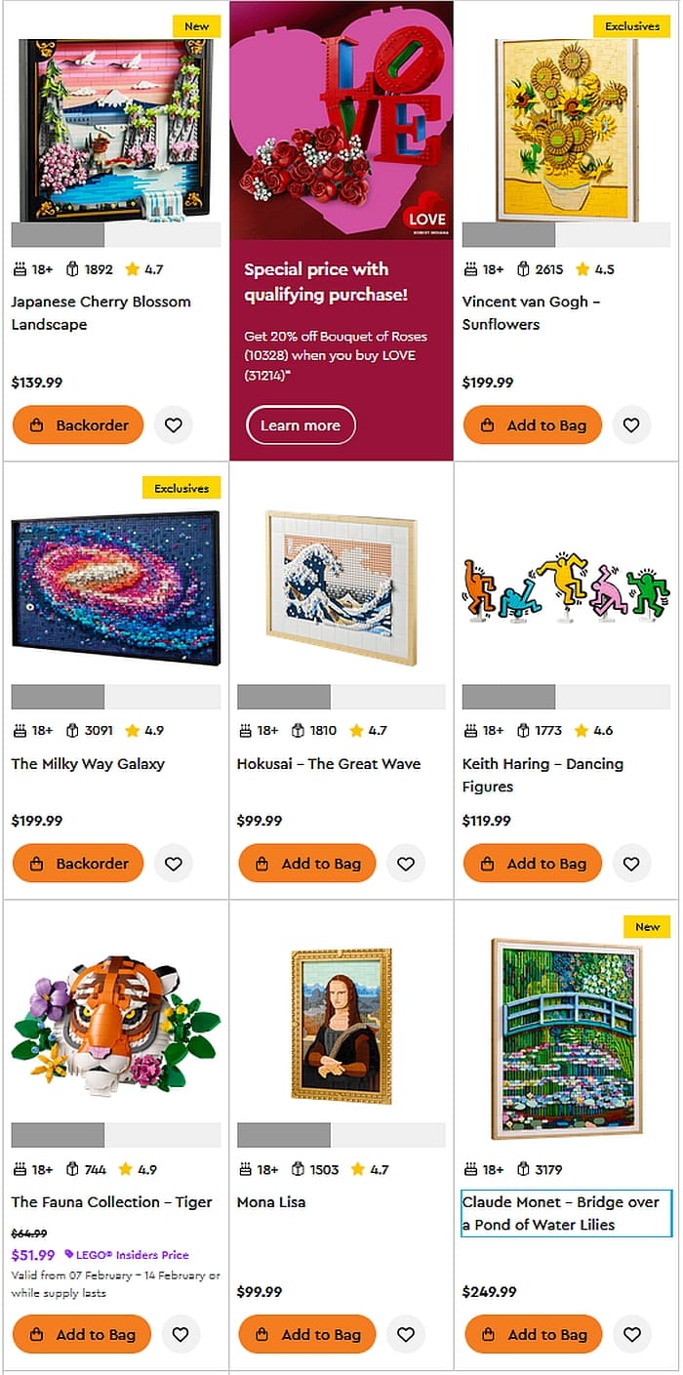Viewport: 683px width, 1375px height.
Task: Open The Fauna Collection – Tiger title link
Action: point(111,1202)
